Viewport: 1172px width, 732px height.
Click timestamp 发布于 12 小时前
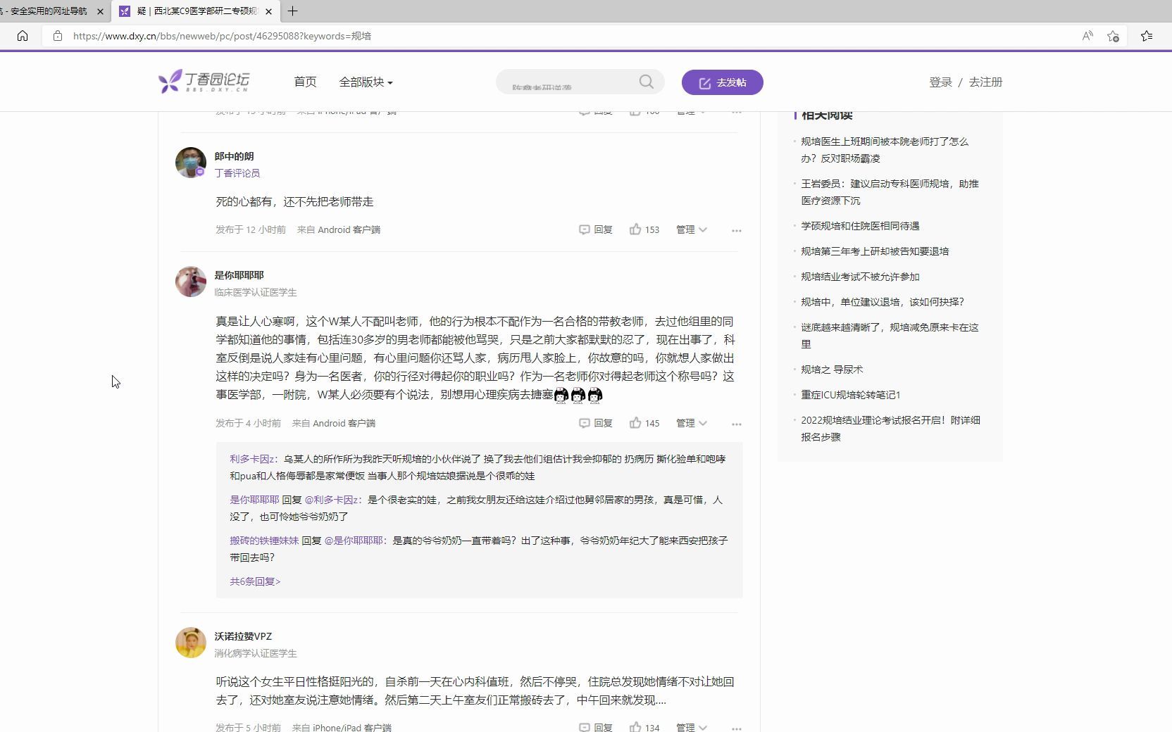tap(251, 229)
